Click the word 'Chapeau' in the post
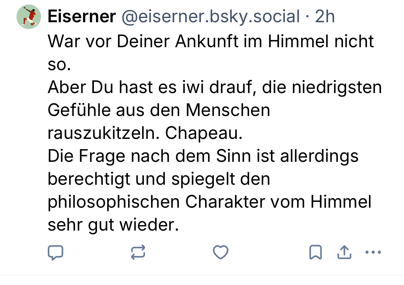Screen dimensions: 404x285 [204, 133]
